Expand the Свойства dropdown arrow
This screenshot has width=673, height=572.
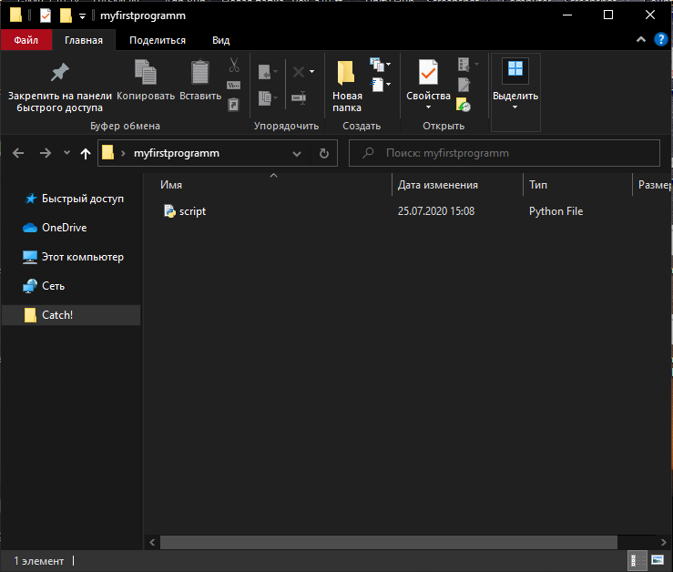coord(428,107)
